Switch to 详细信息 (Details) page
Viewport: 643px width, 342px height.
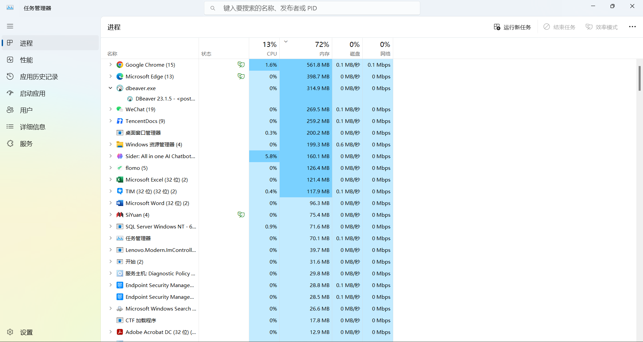click(x=50, y=127)
